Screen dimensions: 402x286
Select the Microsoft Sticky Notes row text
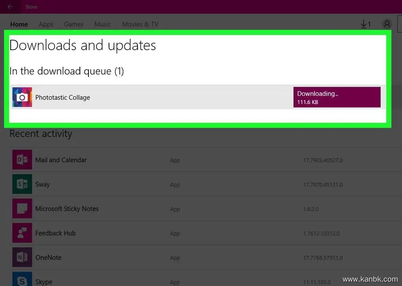pyautogui.click(x=67, y=209)
